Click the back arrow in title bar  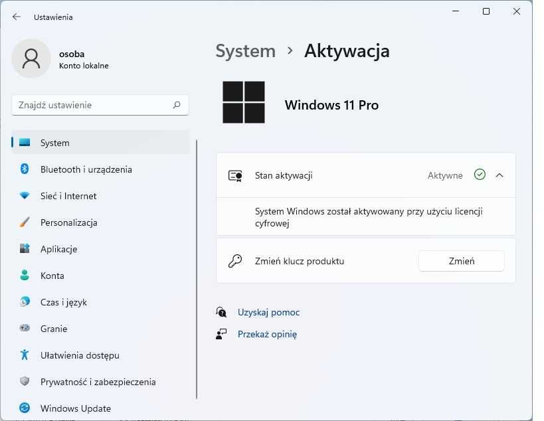click(x=17, y=17)
